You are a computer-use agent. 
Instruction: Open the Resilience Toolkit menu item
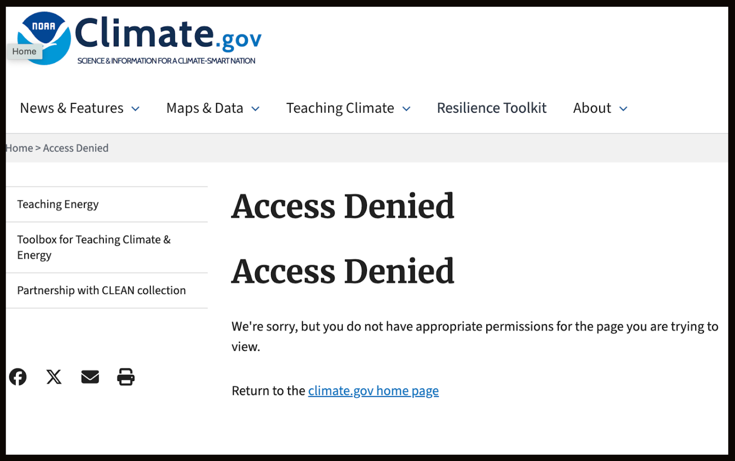pos(491,108)
